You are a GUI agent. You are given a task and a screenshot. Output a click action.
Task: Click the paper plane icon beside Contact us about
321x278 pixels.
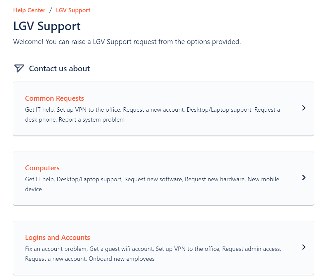(19, 68)
